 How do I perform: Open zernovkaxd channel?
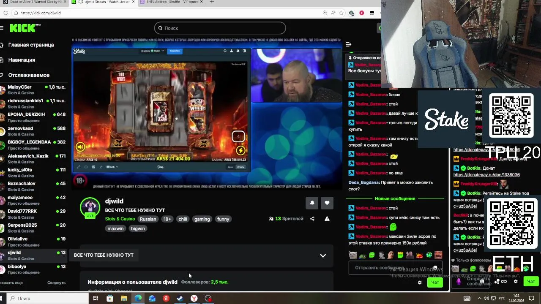coord(33,131)
